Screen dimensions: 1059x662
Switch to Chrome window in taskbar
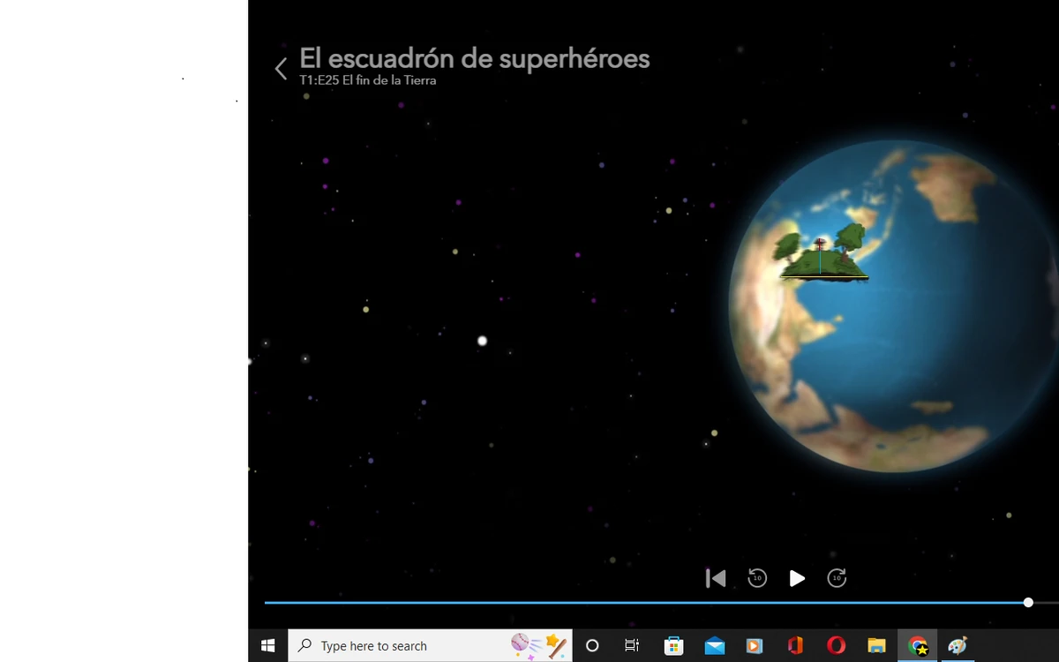pyautogui.click(x=918, y=645)
